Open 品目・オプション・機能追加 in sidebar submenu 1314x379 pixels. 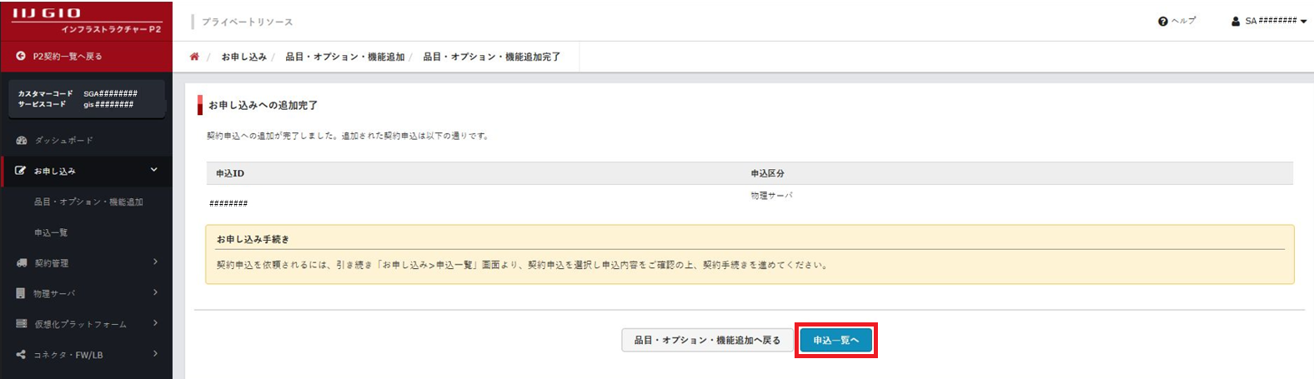pos(88,202)
